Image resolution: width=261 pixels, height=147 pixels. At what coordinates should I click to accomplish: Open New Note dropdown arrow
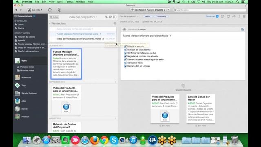point(168,10)
